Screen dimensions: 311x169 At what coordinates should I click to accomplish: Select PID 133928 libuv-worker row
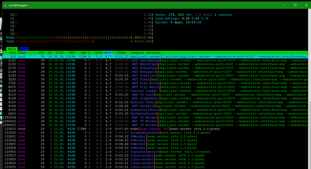(x=155, y=159)
